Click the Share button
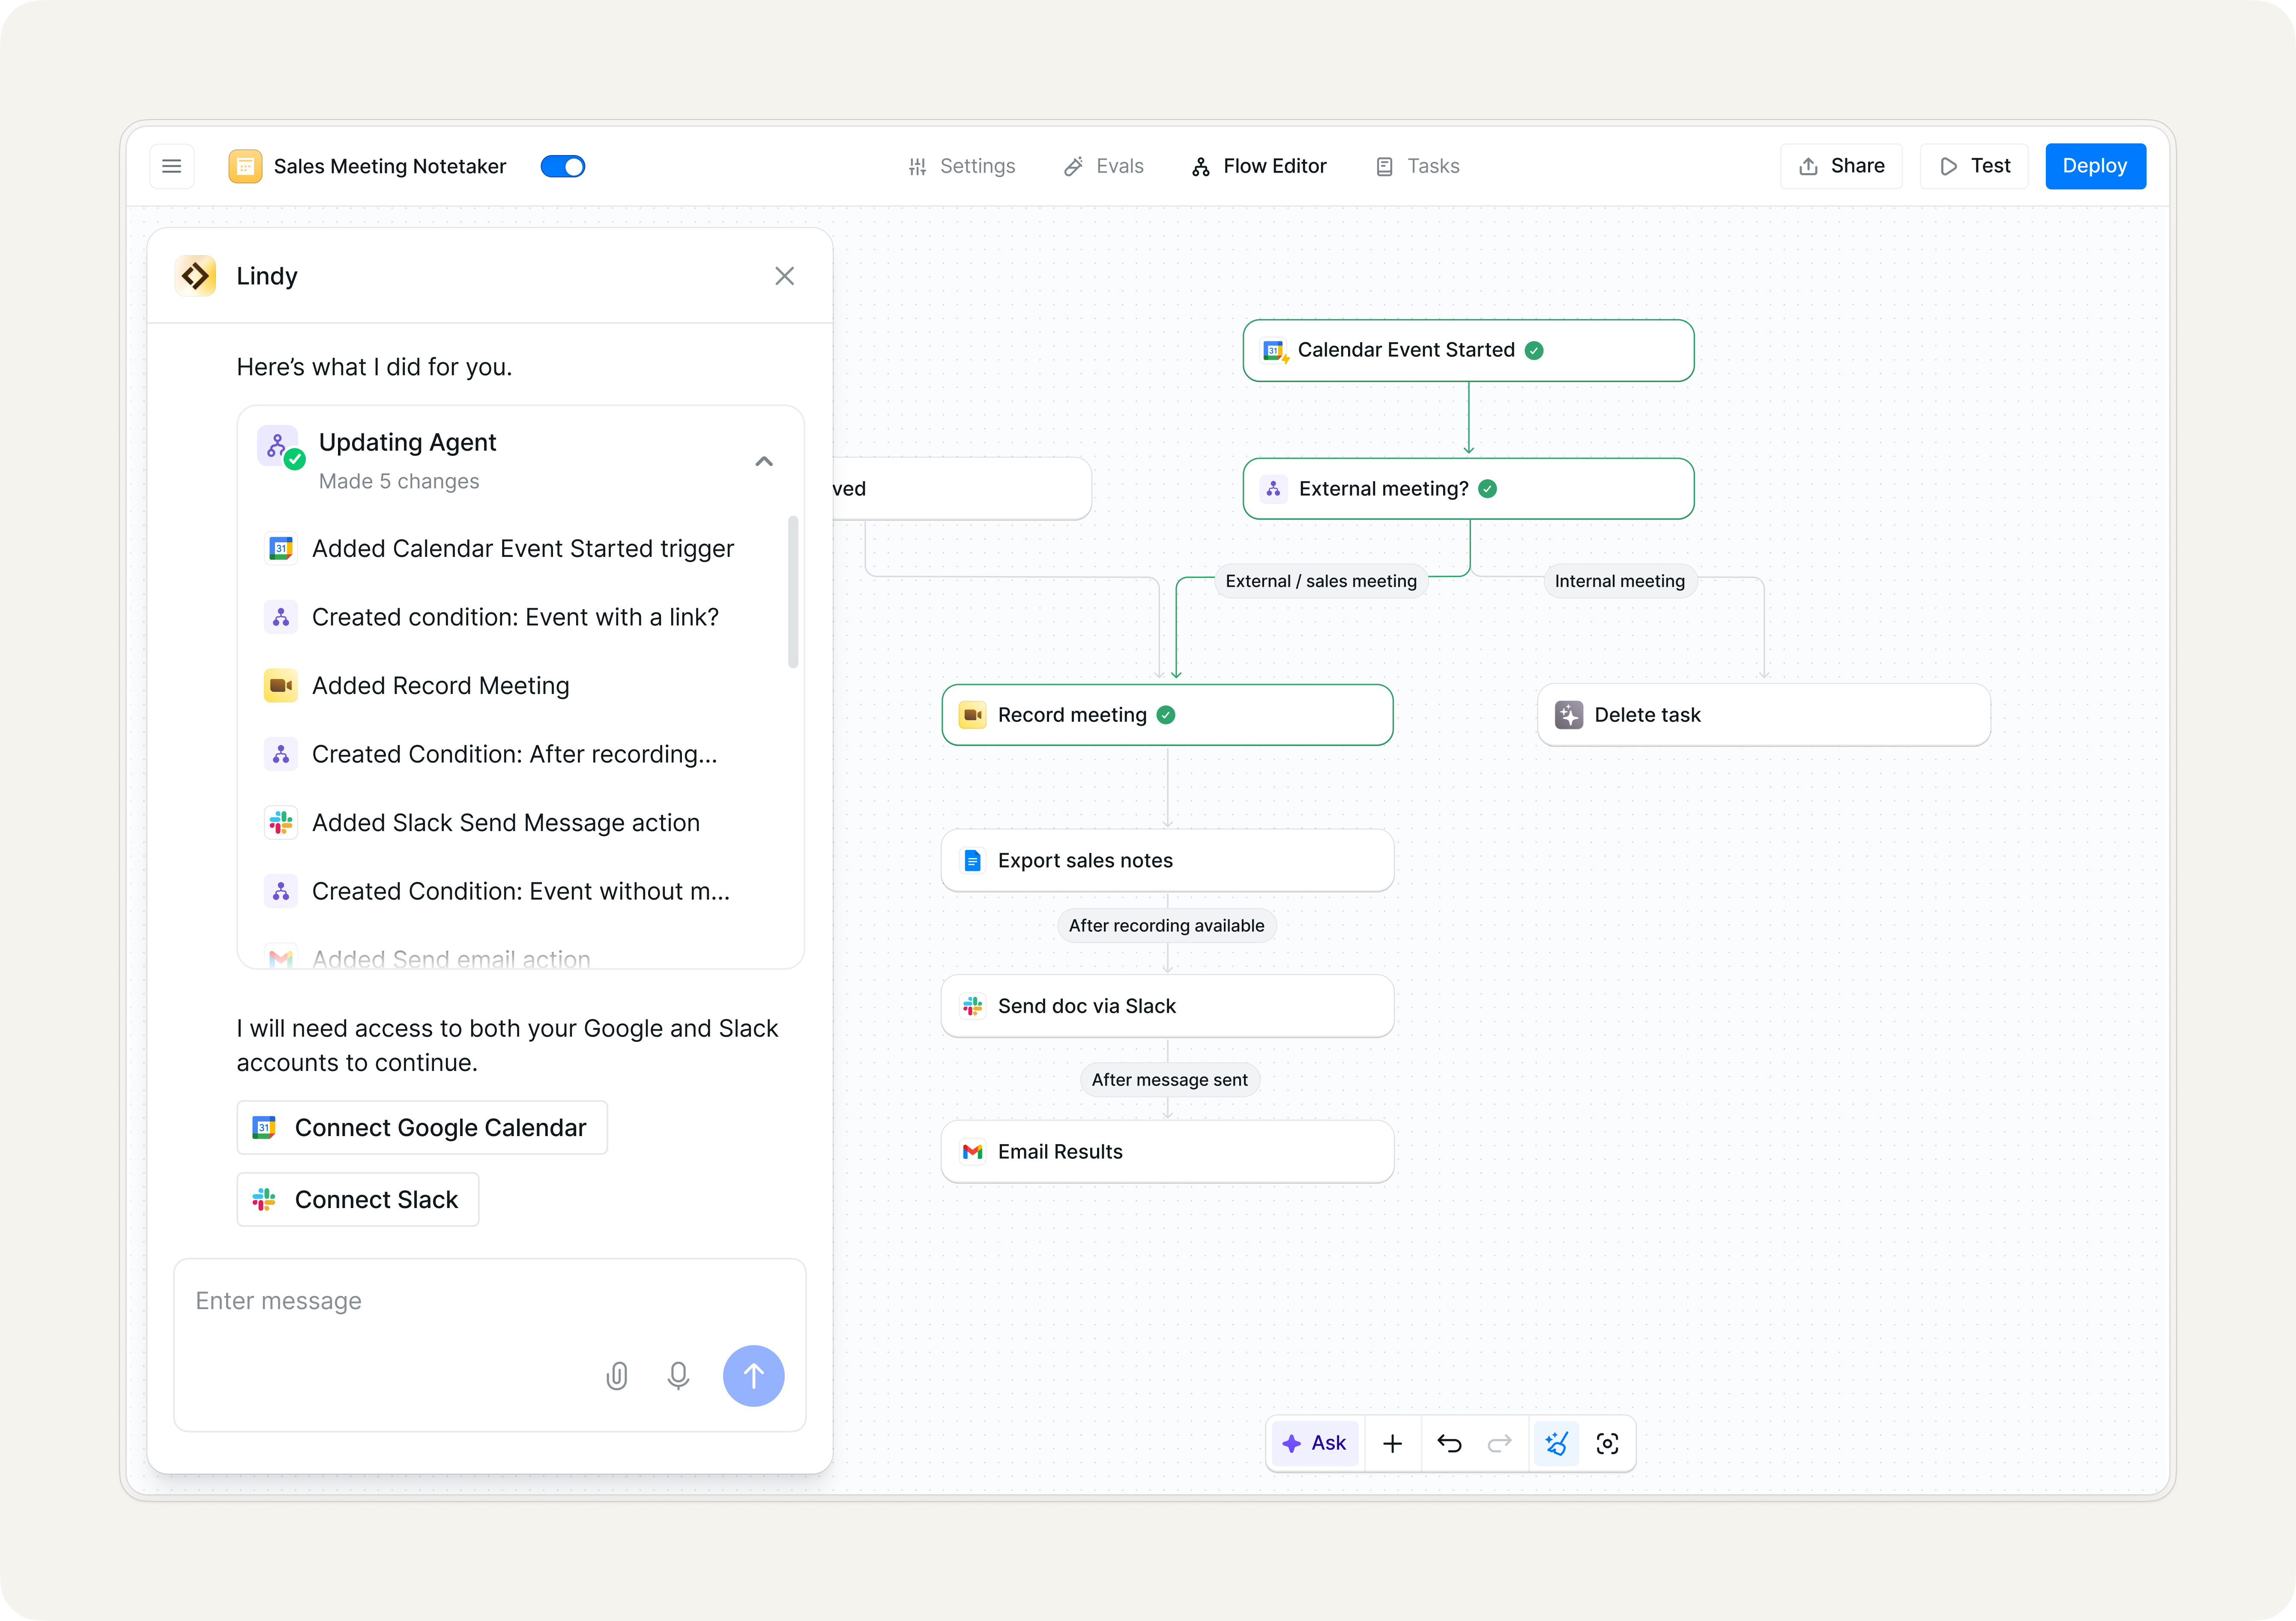The height and width of the screenshot is (1621, 2296). click(x=1841, y=166)
